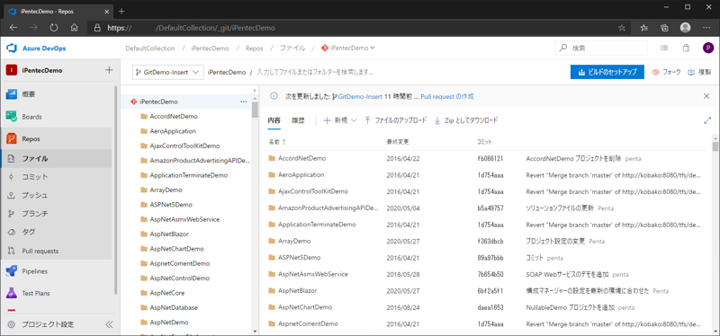This screenshot has height=336, width=720.
Task: Open AccordNetDemo folder in the file list
Action: 302,158
